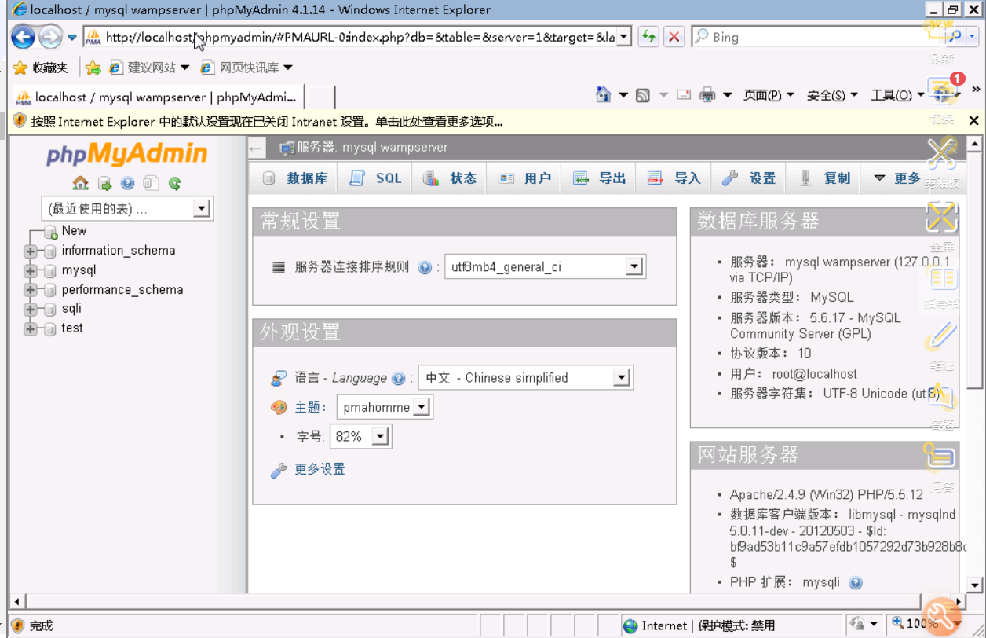Open help icon next to the mysqli extension

(856, 583)
